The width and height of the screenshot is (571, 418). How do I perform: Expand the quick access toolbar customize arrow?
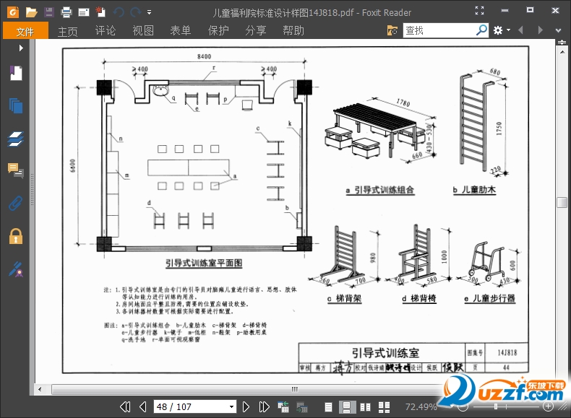[x=150, y=12]
